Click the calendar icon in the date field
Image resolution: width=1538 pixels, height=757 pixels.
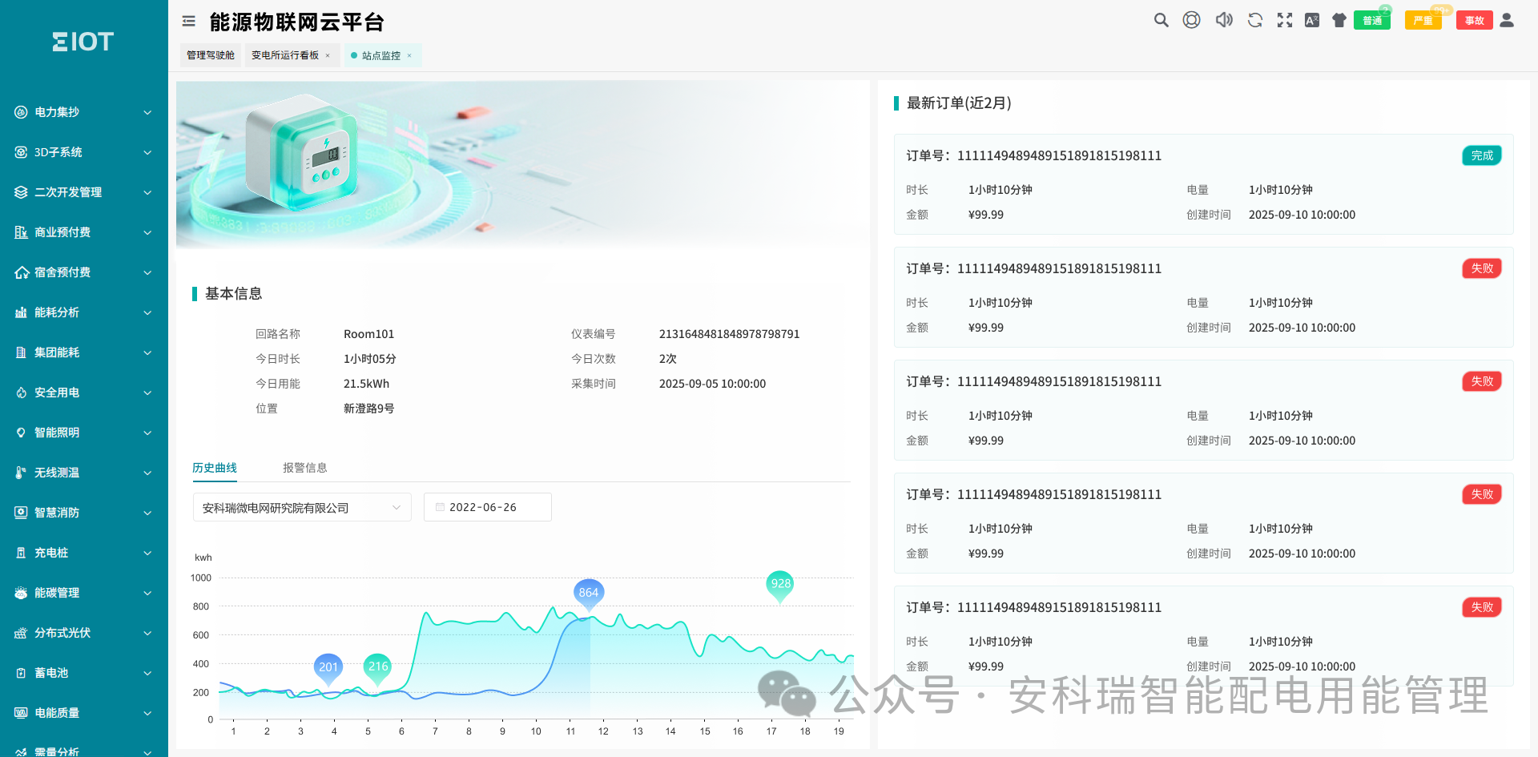click(440, 507)
